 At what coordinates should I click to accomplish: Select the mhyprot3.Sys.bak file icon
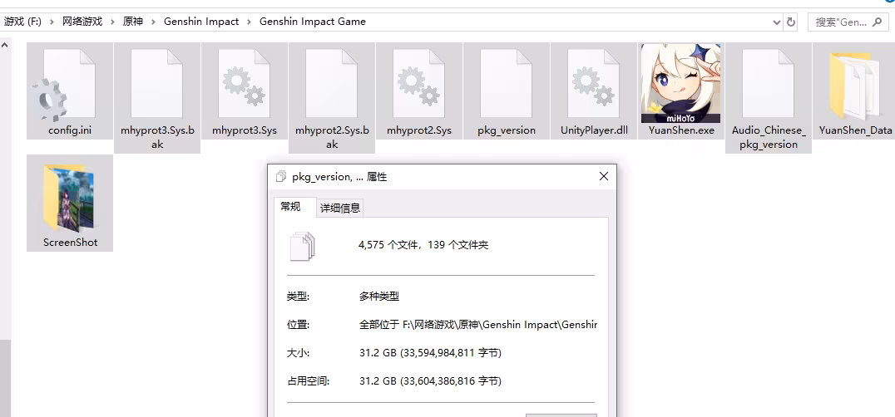point(157,84)
